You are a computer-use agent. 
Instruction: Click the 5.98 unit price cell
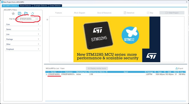pyautogui.click(x=91, y=74)
